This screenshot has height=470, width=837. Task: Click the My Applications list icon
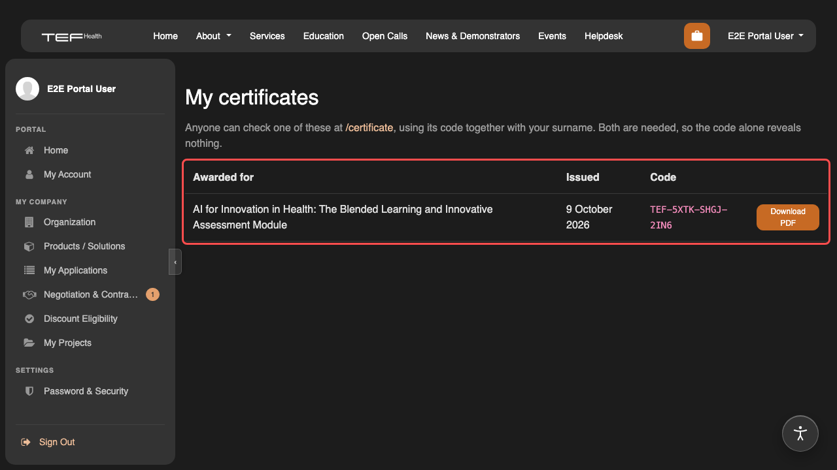pyautogui.click(x=29, y=270)
